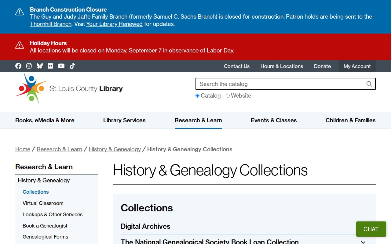The image size is (391, 244).
Task: Open the Bluesky butterfly icon
Action: (x=40, y=66)
